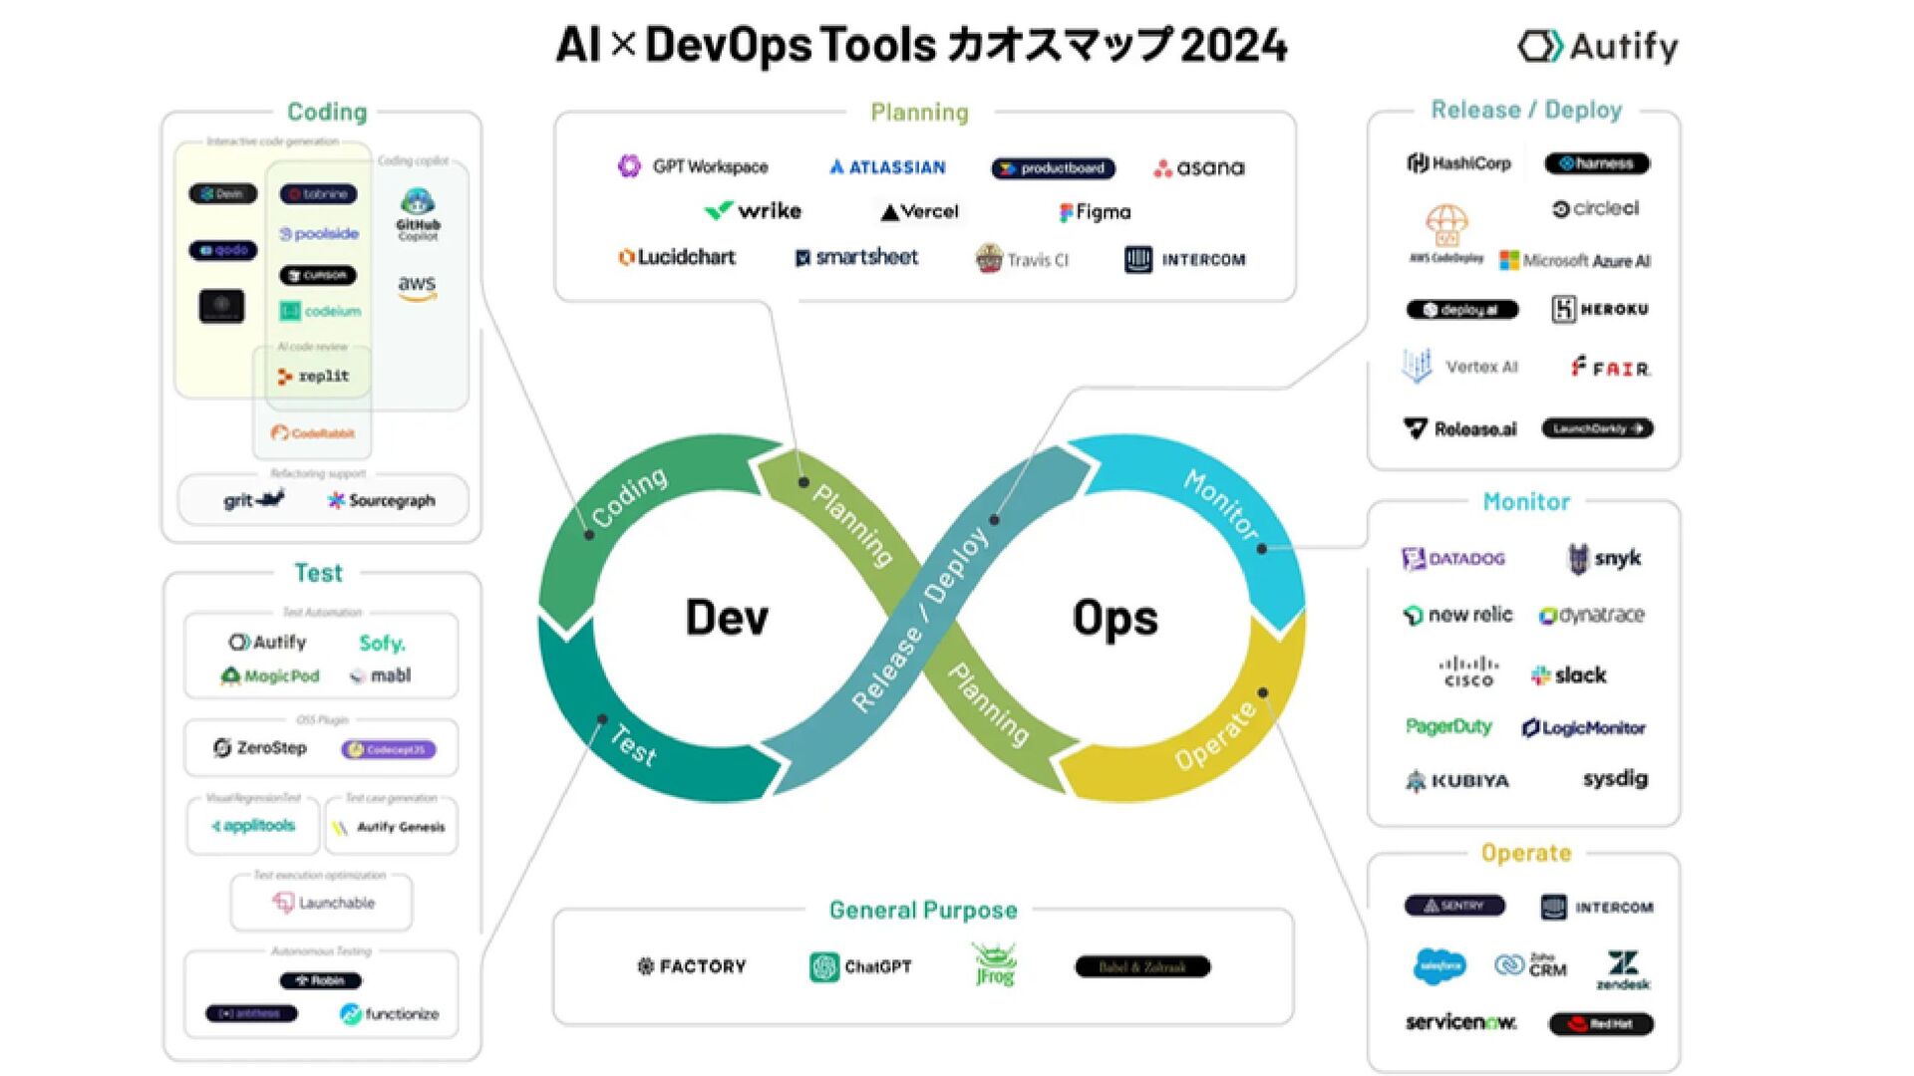Viewport: 1914px width, 1076px height.
Task: Click the ATLASSIAN logo
Action: (x=887, y=167)
